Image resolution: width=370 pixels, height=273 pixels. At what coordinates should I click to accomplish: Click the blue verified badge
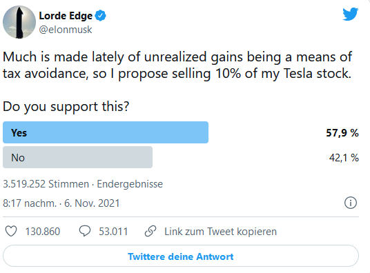(100, 16)
